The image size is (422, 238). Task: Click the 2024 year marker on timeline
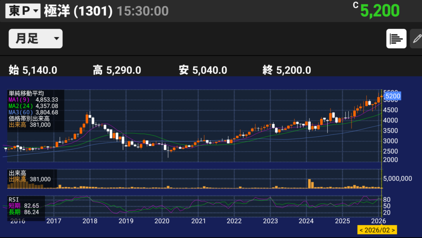point(306,221)
